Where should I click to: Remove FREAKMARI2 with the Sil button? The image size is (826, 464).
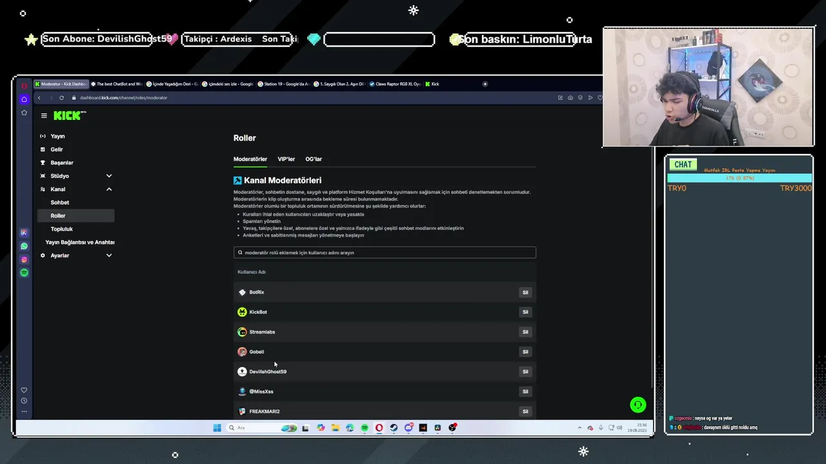pyautogui.click(x=525, y=411)
